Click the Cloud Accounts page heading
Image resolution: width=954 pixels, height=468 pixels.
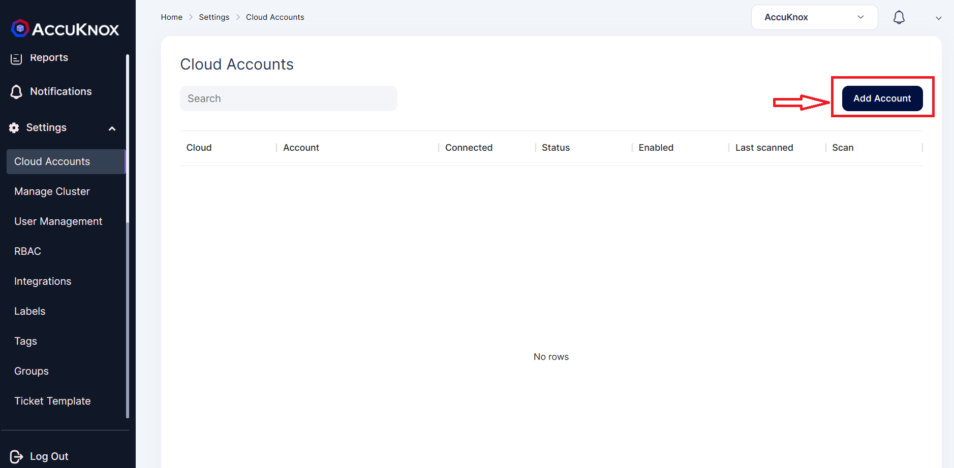click(x=237, y=64)
